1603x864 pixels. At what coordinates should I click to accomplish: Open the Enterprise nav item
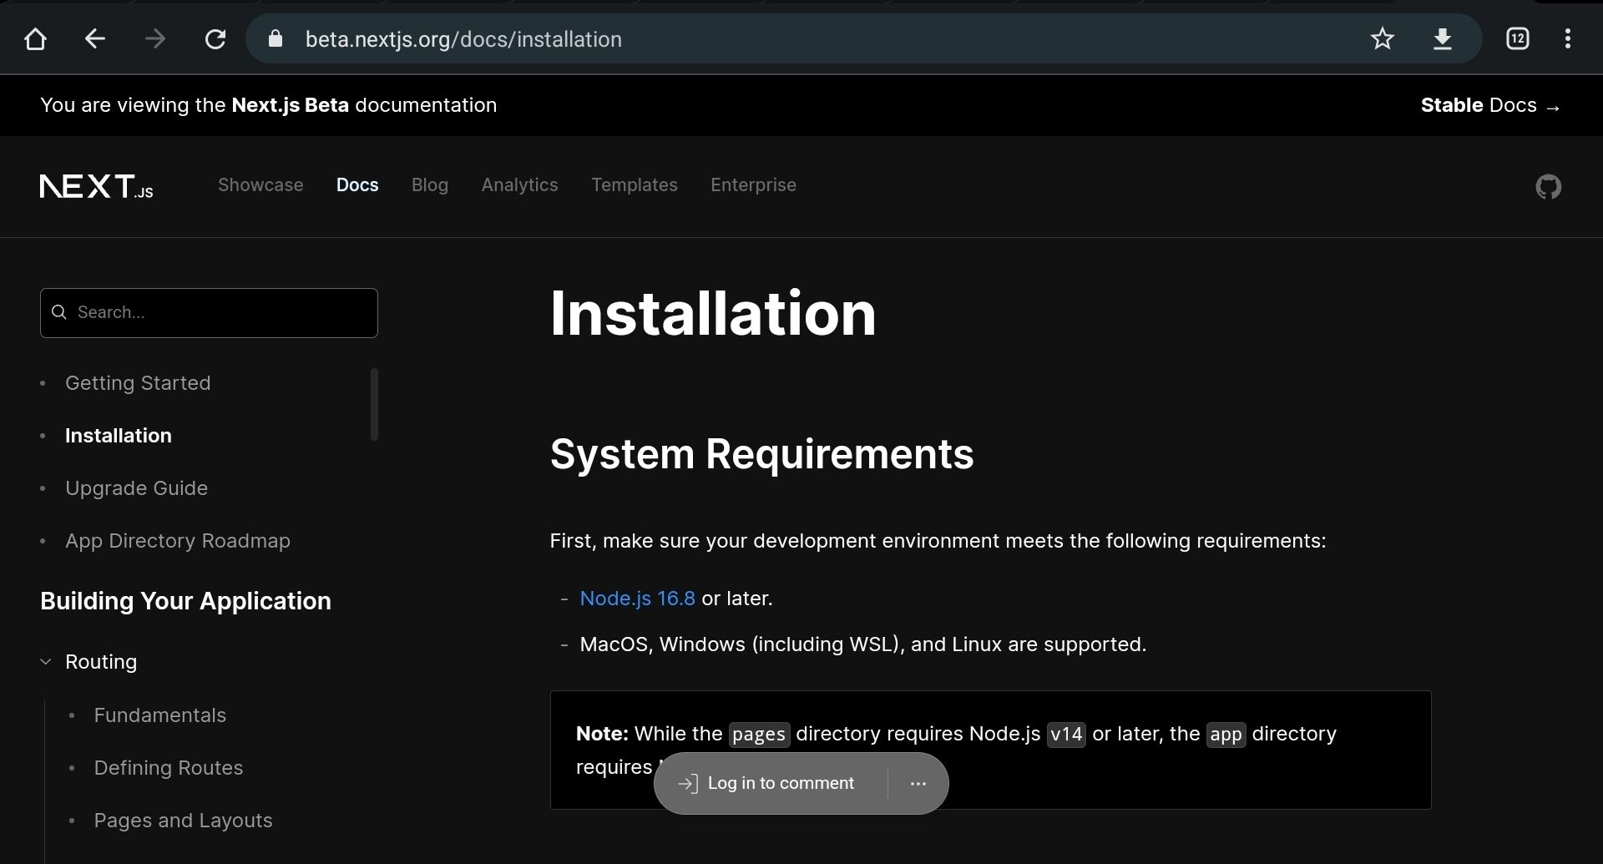click(x=753, y=185)
